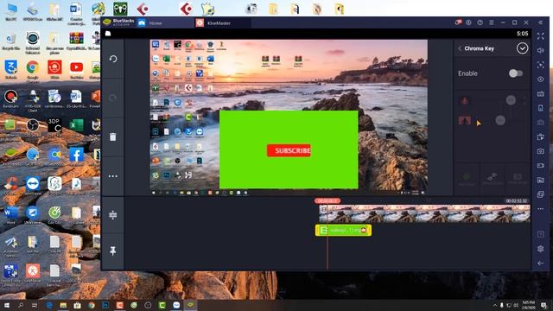Open Photoshop from the taskbar
The width and height of the screenshot is (553, 311).
point(105,305)
